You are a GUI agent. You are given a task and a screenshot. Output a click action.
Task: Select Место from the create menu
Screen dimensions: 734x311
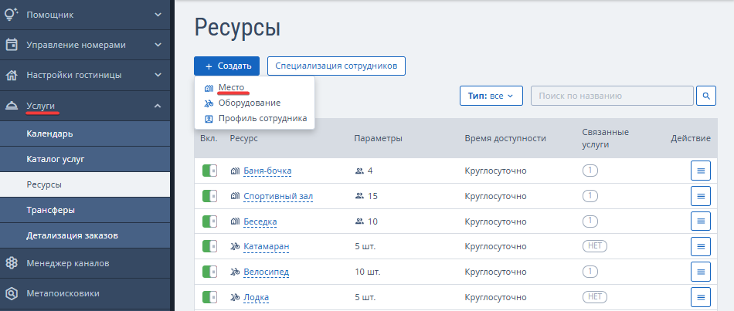click(x=231, y=87)
